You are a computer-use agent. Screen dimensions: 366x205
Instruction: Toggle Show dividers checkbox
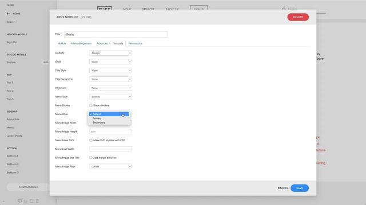click(91, 105)
